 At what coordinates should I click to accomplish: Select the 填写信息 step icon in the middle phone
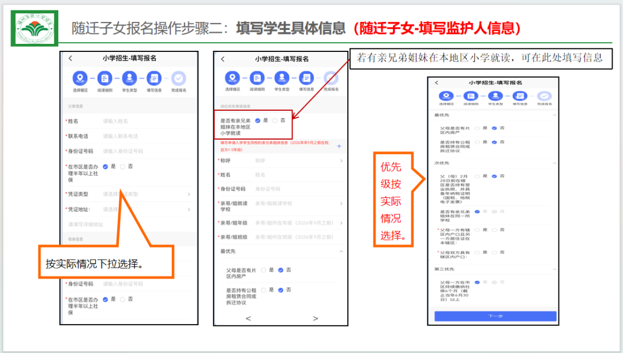point(306,78)
